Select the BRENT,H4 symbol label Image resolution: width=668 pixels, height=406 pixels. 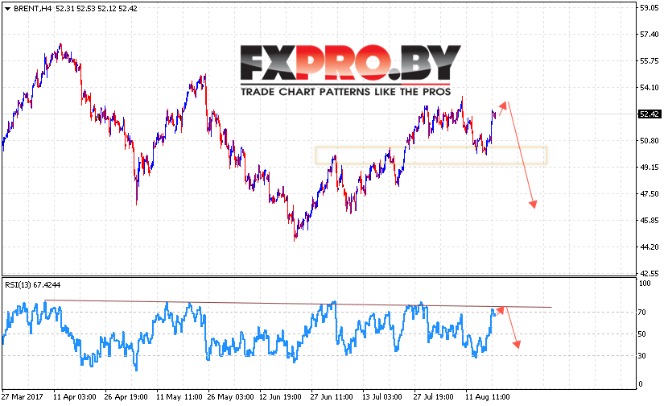click(33, 9)
